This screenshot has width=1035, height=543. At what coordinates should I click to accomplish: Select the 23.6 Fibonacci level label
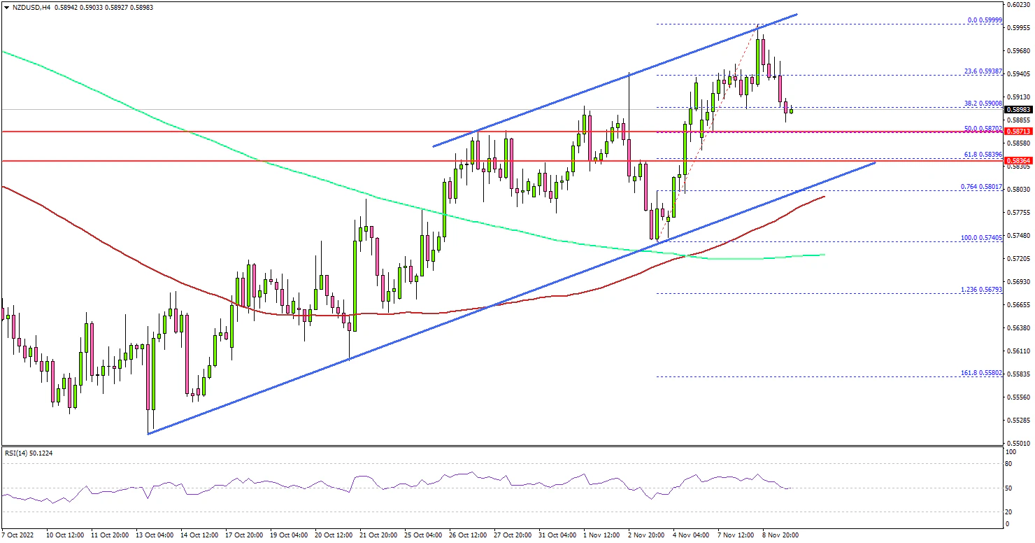click(983, 71)
